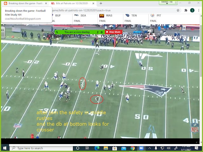Open the clock showing 1/11/2021
Viewport: 203px width, 152px height.
coord(186,148)
